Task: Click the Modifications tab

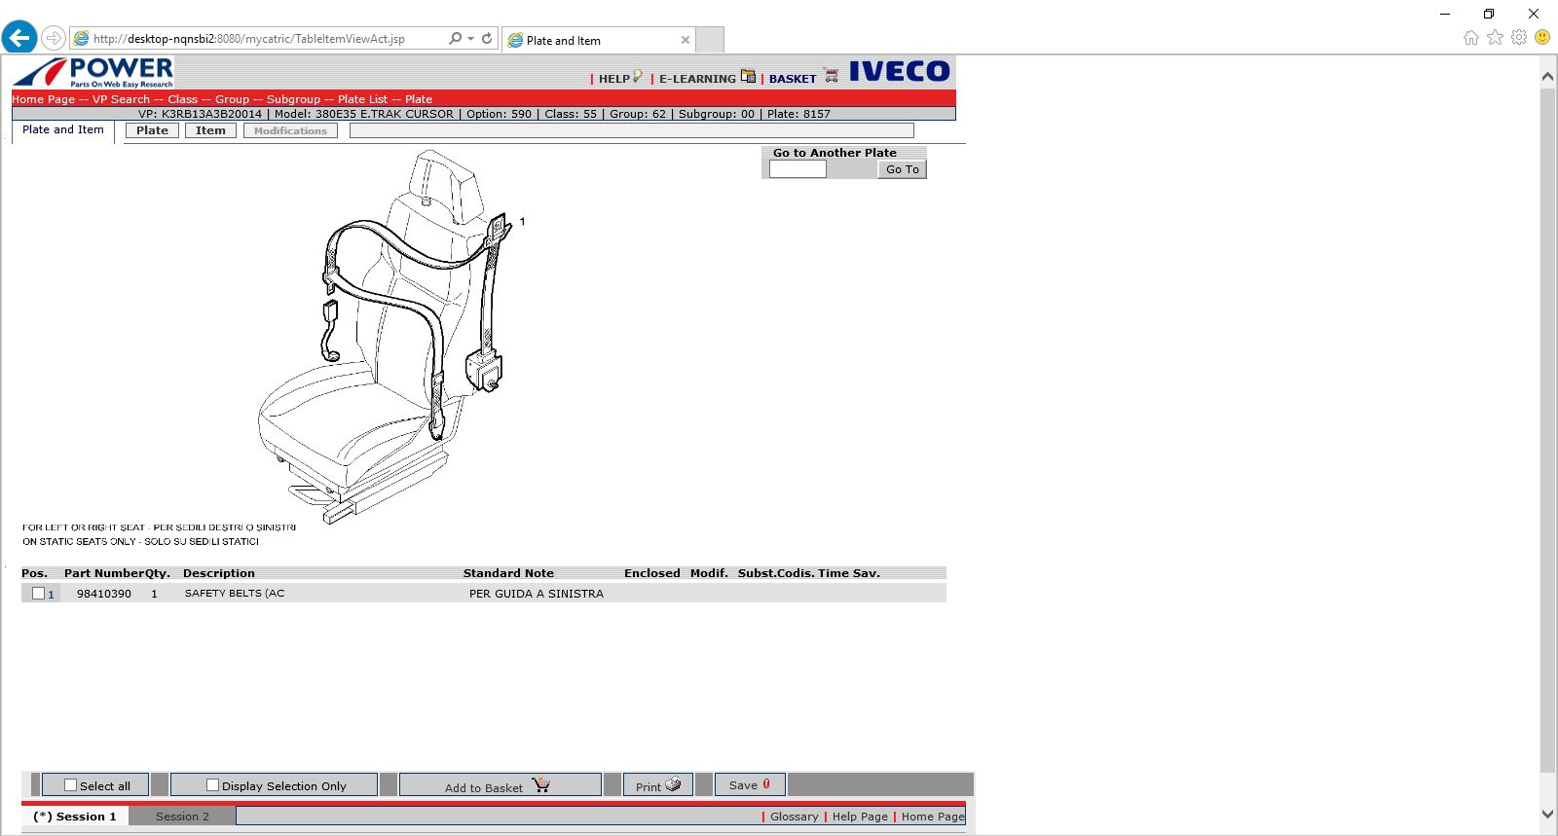Action: pos(290,130)
